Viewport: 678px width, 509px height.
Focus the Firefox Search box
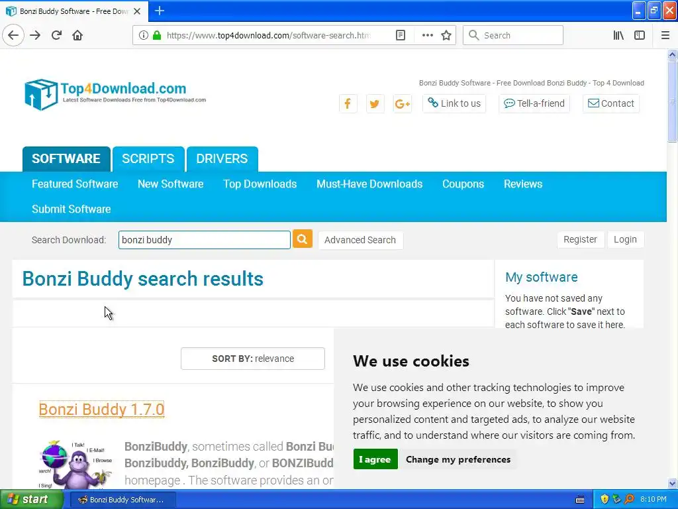coord(513,35)
